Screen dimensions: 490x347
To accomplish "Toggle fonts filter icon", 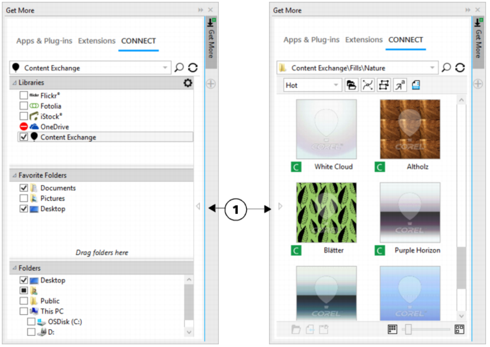I will pos(400,85).
